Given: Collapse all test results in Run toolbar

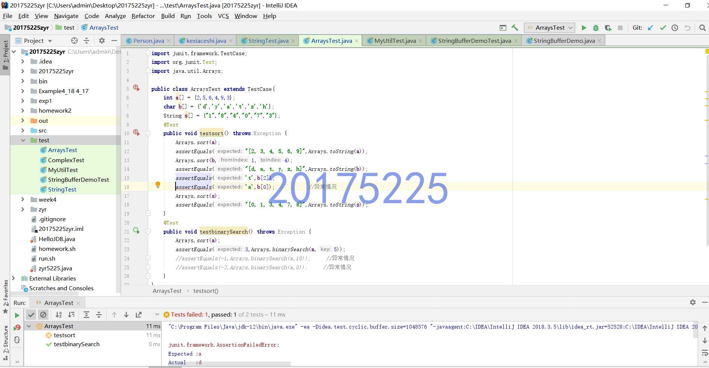Looking at the screenshot, I should coord(99,315).
